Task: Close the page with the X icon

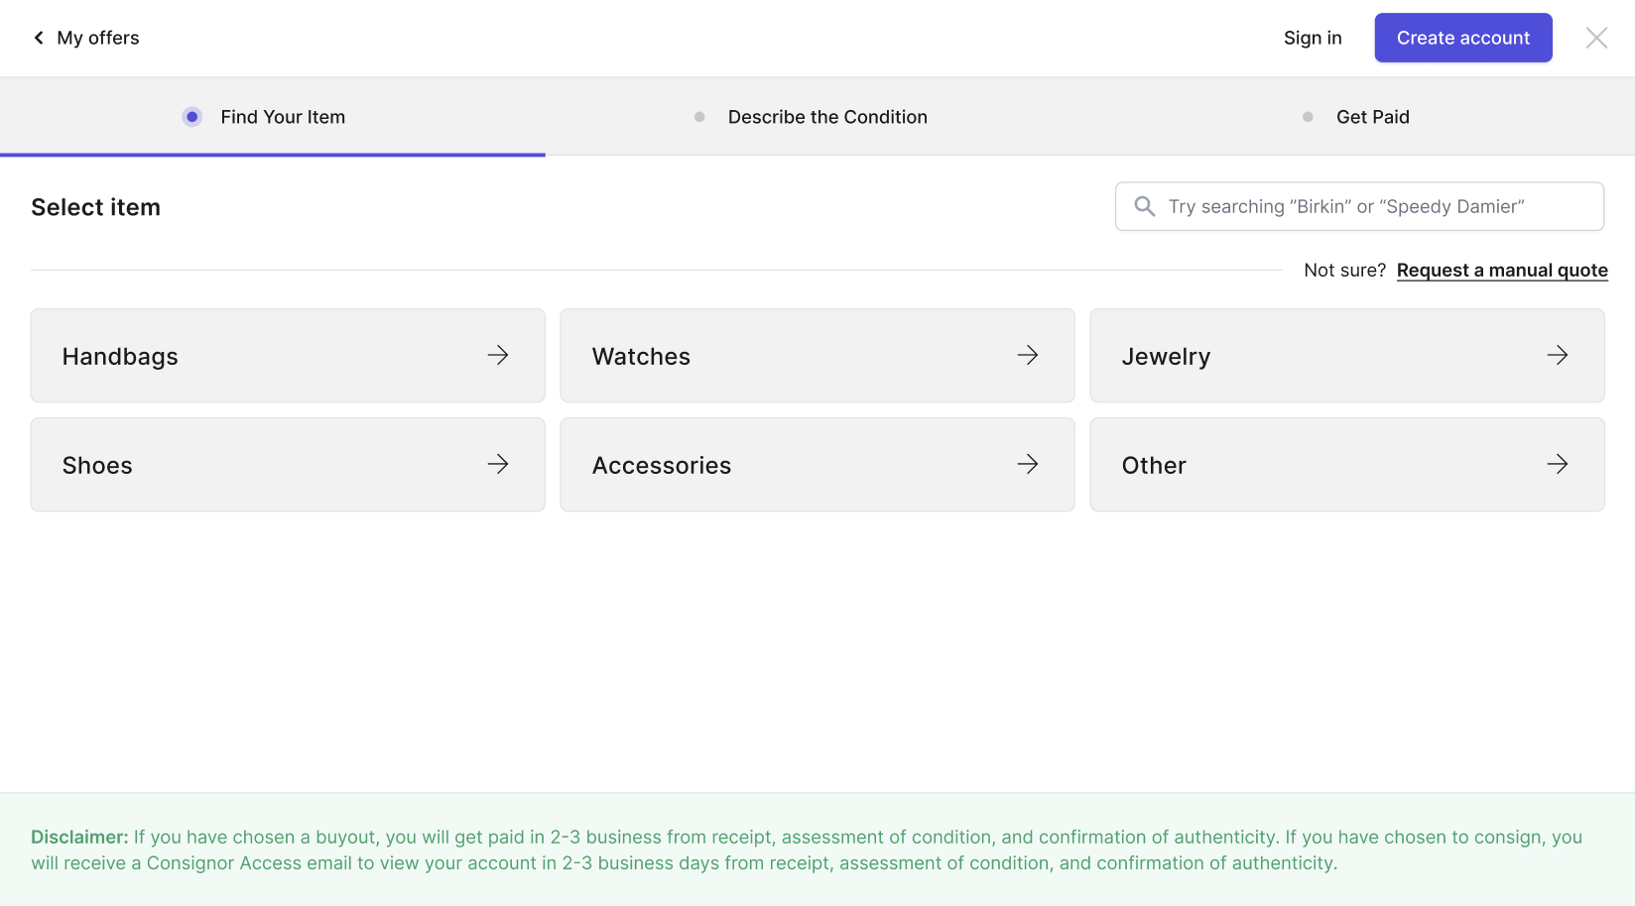Action: pos(1596,38)
